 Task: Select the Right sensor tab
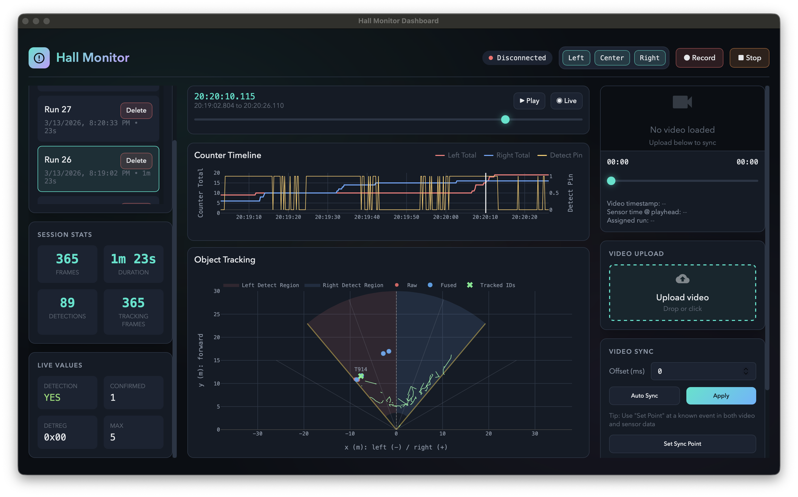650,58
